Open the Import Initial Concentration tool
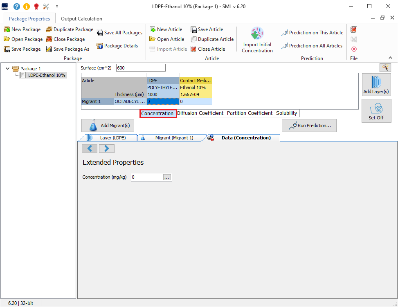Screen dimensions: 398x307 [x=257, y=40]
